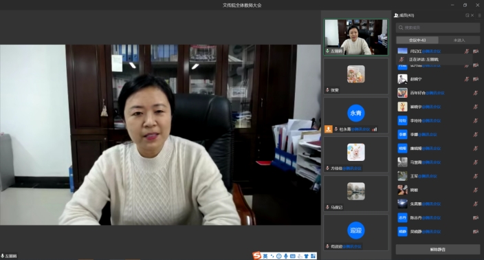Click the orange host icon beside 杜永青

328,129
